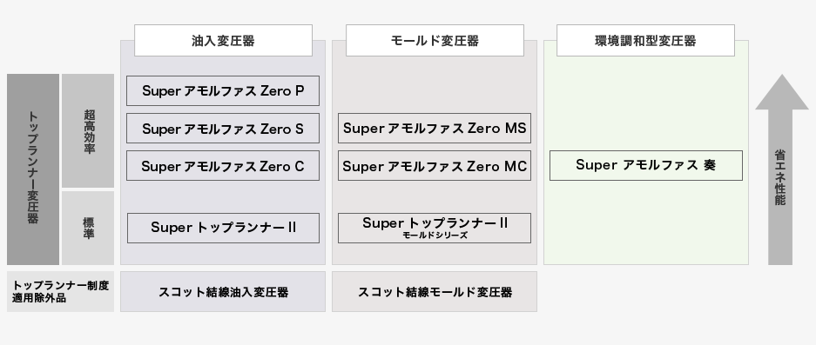Viewport: 816px width, 345px height.
Task: Select the トップランナー変圧器 vertical label
Action: pos(33,169)
